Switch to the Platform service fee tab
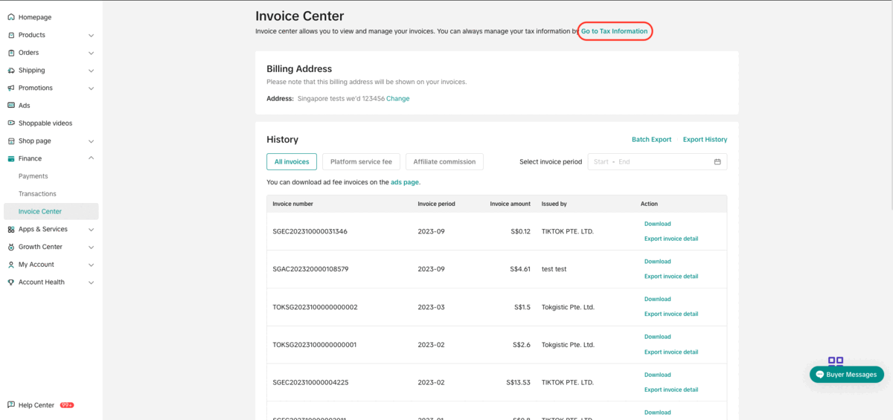Screen dimensions: 893x420 (x=361, y=161)
